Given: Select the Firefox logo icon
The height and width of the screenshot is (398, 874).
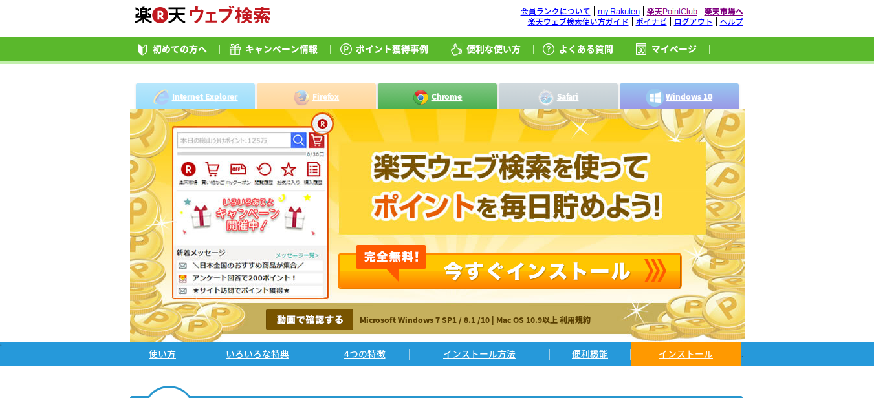Looking at the screenshot, I should coord(301,98).
